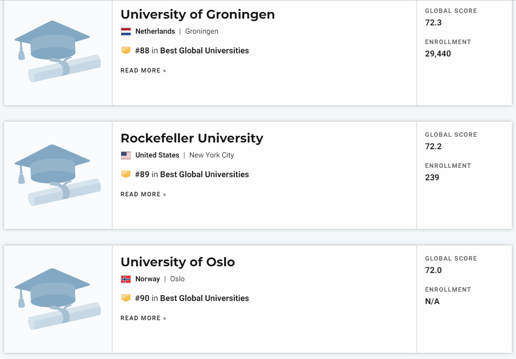Click the United States flag icon
516x359 pixels.
(126, 155)
